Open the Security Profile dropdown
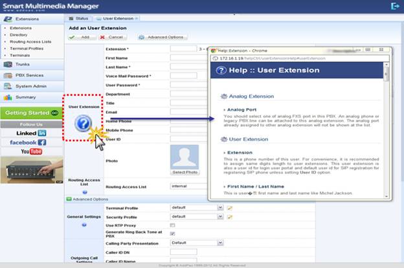The image size is (404, 268). (x=197, y=216)
